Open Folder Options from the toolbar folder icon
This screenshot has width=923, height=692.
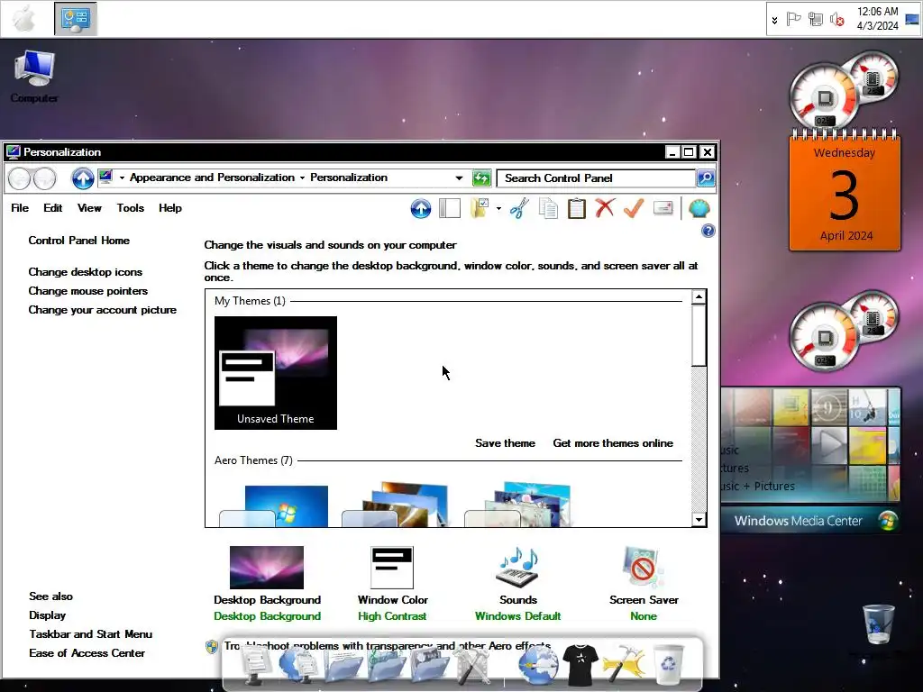[x=480, y=208]
